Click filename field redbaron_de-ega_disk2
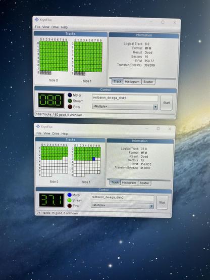Image resolution: width=210 pixels, height=280 pixels. click(122, 197)
